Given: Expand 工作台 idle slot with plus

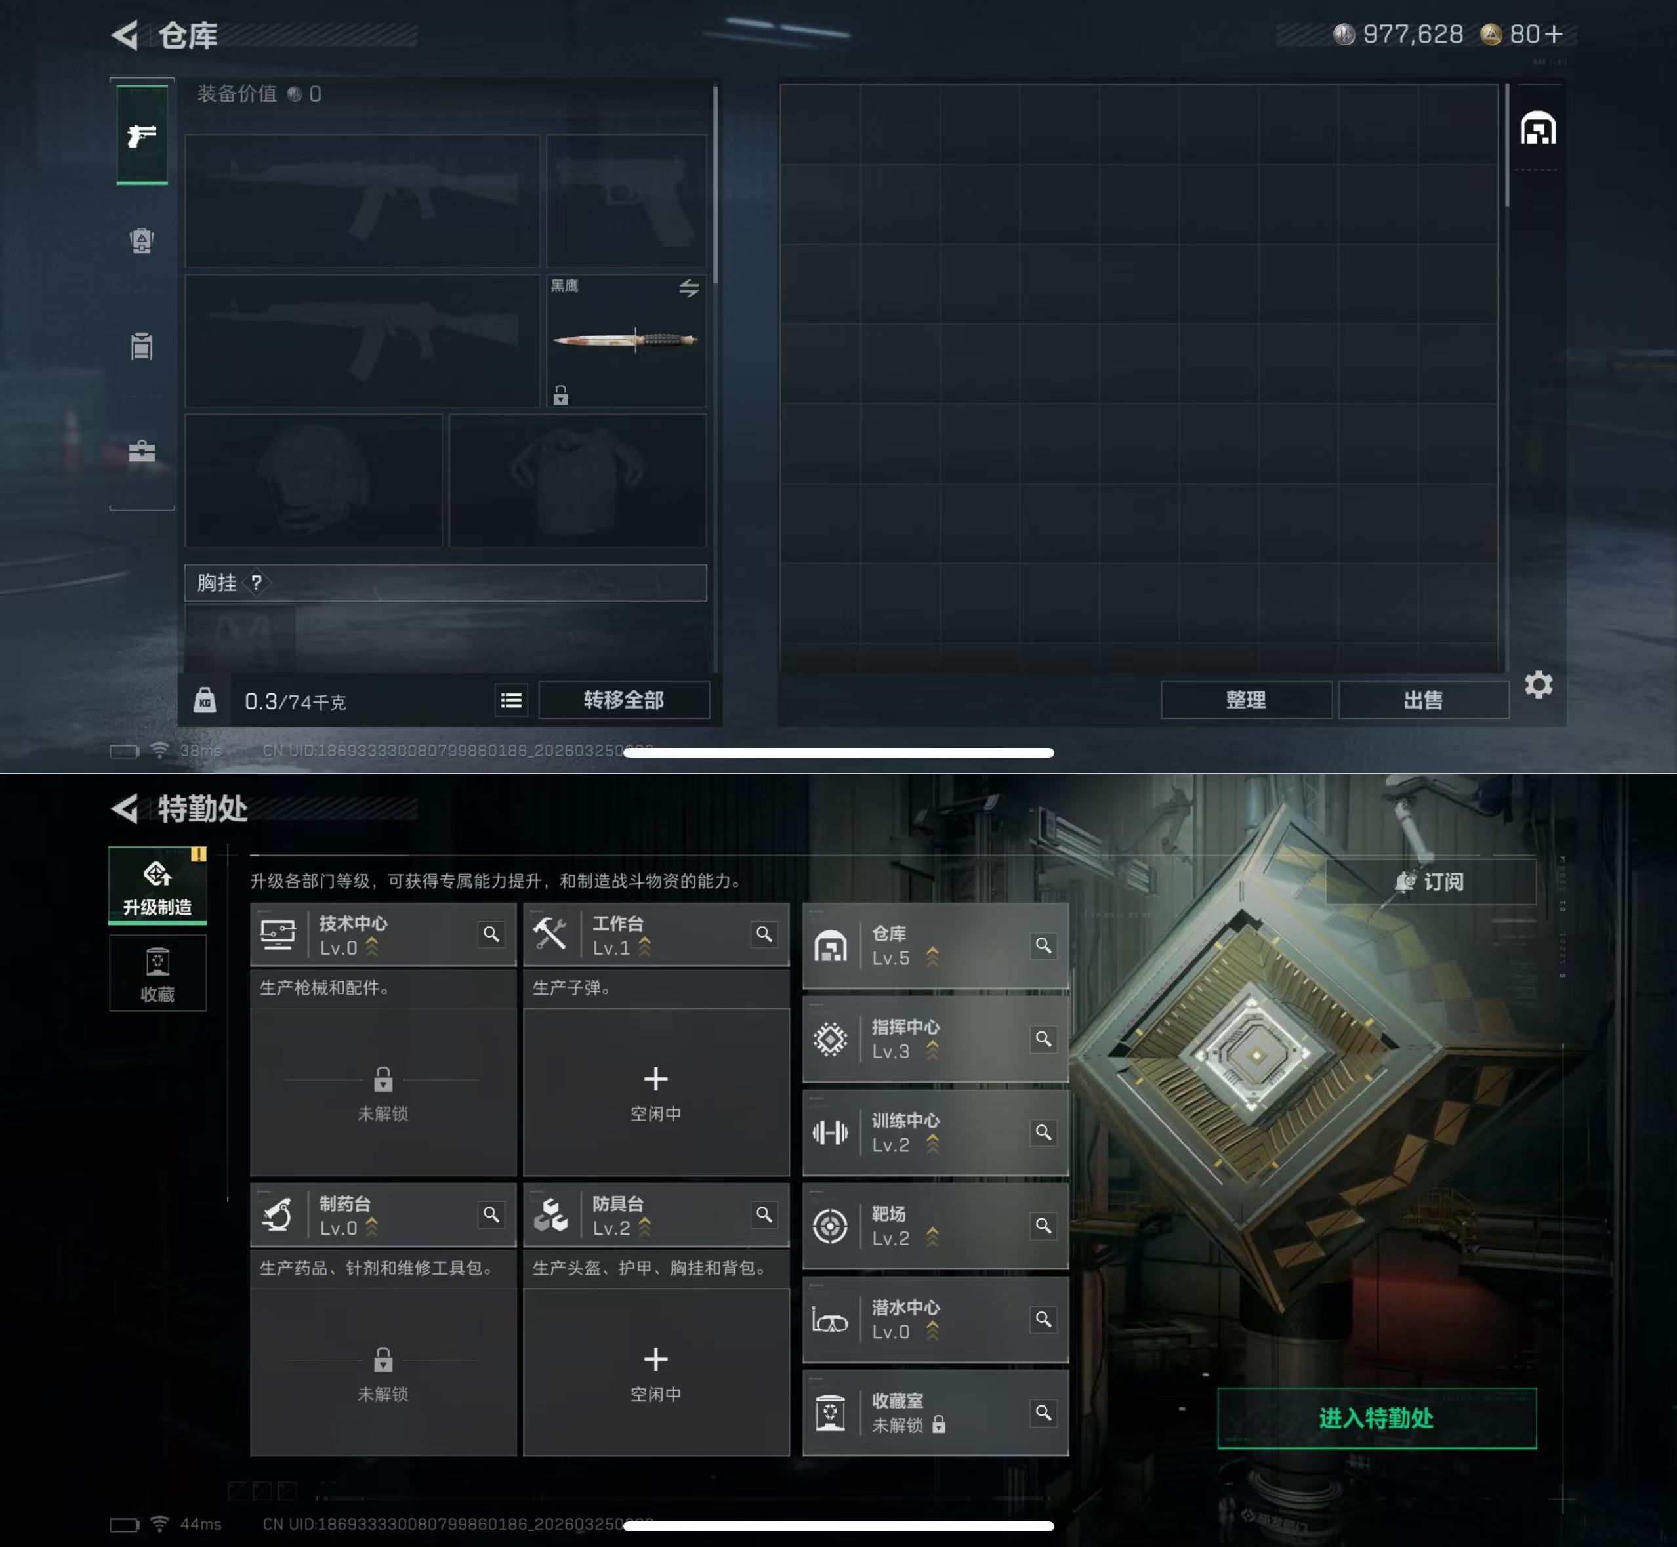Looking at the screenshot, I should point(655,1080).
